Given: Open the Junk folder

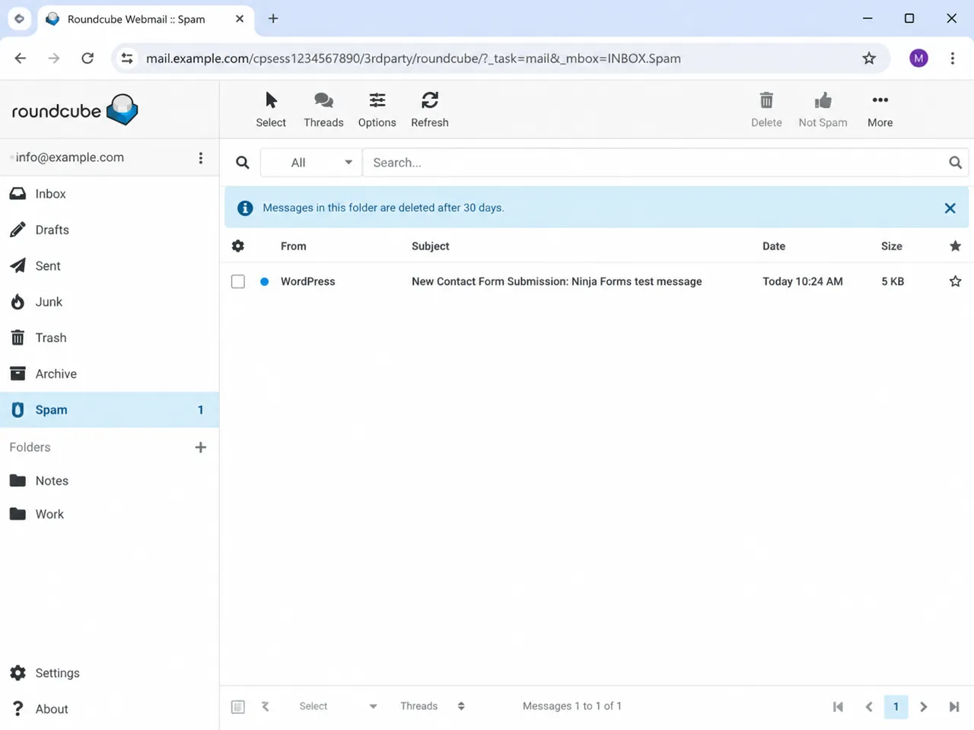Looking at the screenshot, I should [110, 302].
